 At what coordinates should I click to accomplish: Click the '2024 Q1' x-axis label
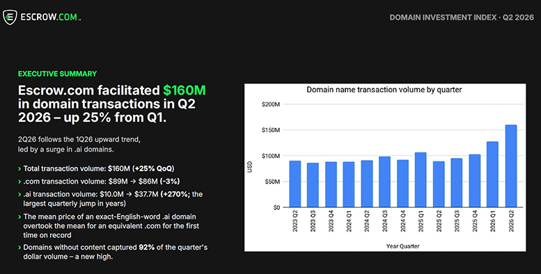[x=349, y=221]
